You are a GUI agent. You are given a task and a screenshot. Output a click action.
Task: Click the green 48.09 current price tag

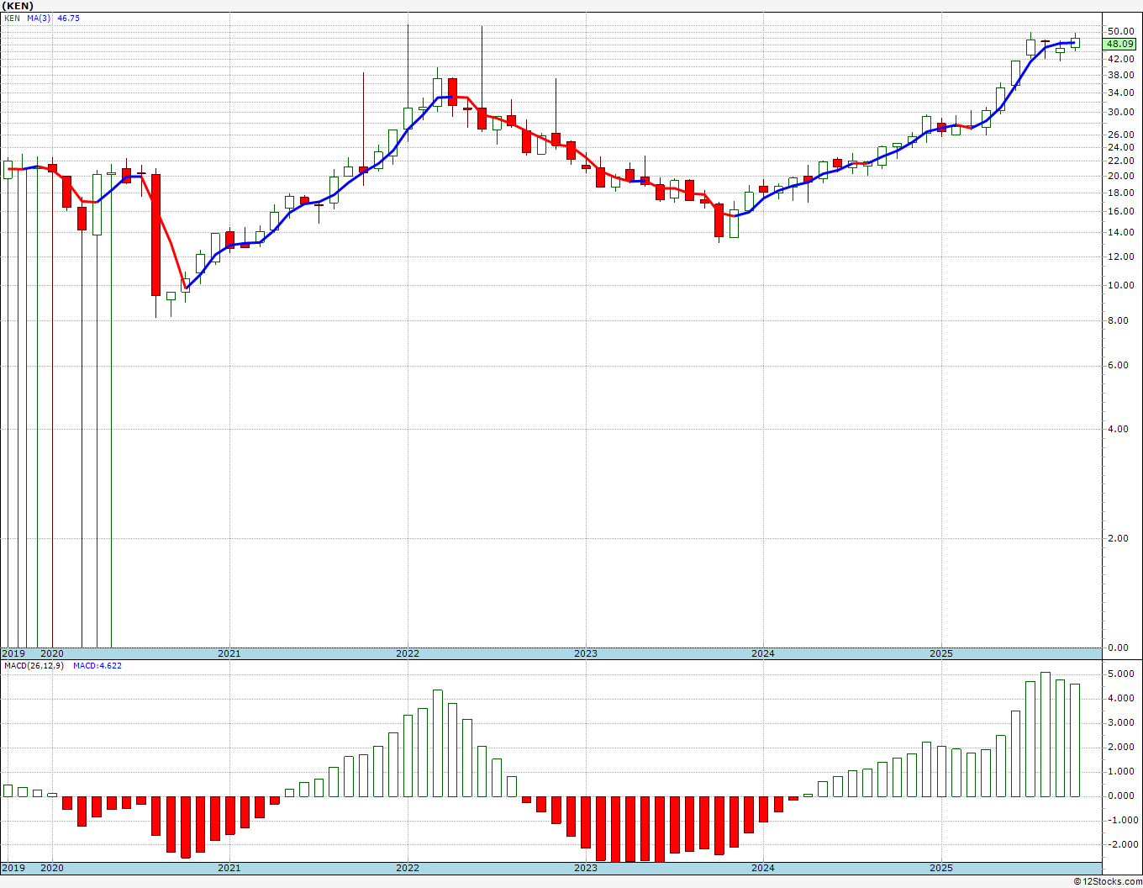tap(1120, 44)
